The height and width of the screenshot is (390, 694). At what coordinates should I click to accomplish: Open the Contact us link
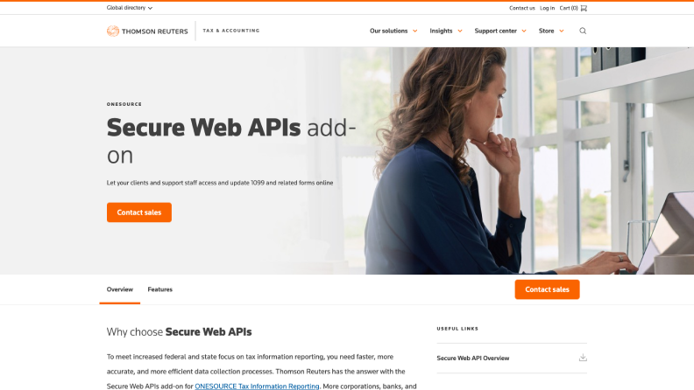[x=522, y=8]
